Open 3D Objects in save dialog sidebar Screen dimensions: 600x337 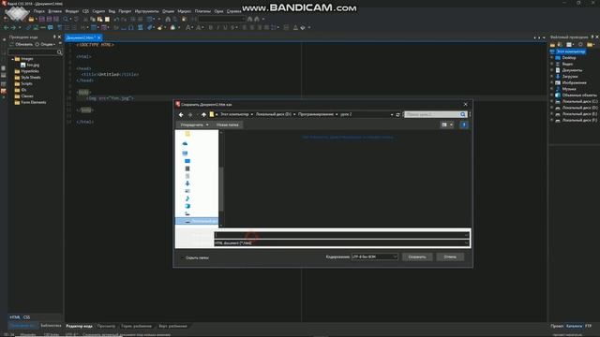point(187,206)
